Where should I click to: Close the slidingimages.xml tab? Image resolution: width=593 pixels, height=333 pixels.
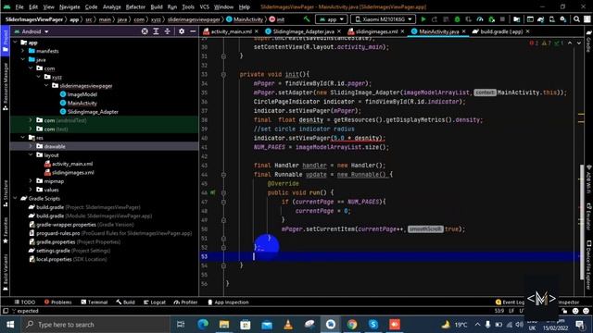coord(402,31)
